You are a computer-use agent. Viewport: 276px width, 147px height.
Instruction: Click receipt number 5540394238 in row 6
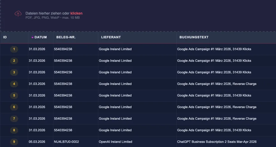coord(63,107)
